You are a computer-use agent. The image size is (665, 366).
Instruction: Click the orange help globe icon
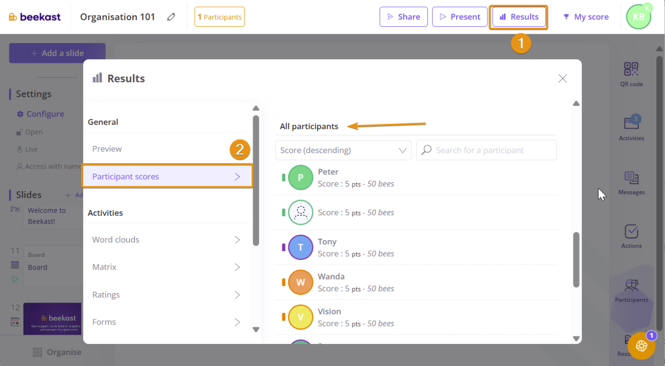[641, 346]
